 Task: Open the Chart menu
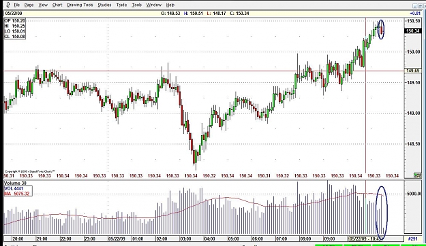pyautogui.click(x=57, y=5)
